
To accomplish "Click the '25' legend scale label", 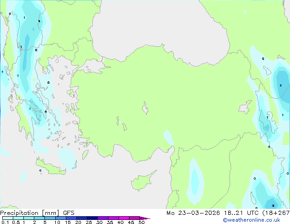I will [89, 222].
